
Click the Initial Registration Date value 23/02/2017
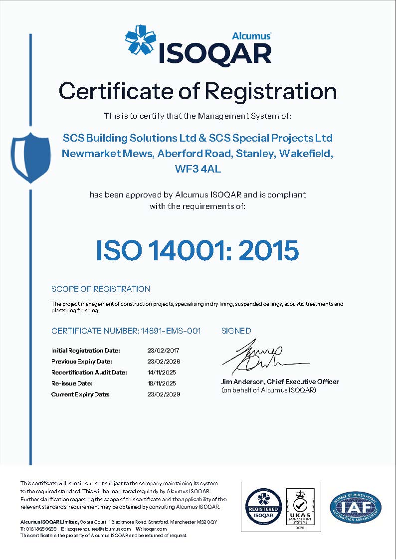[161, 351]
